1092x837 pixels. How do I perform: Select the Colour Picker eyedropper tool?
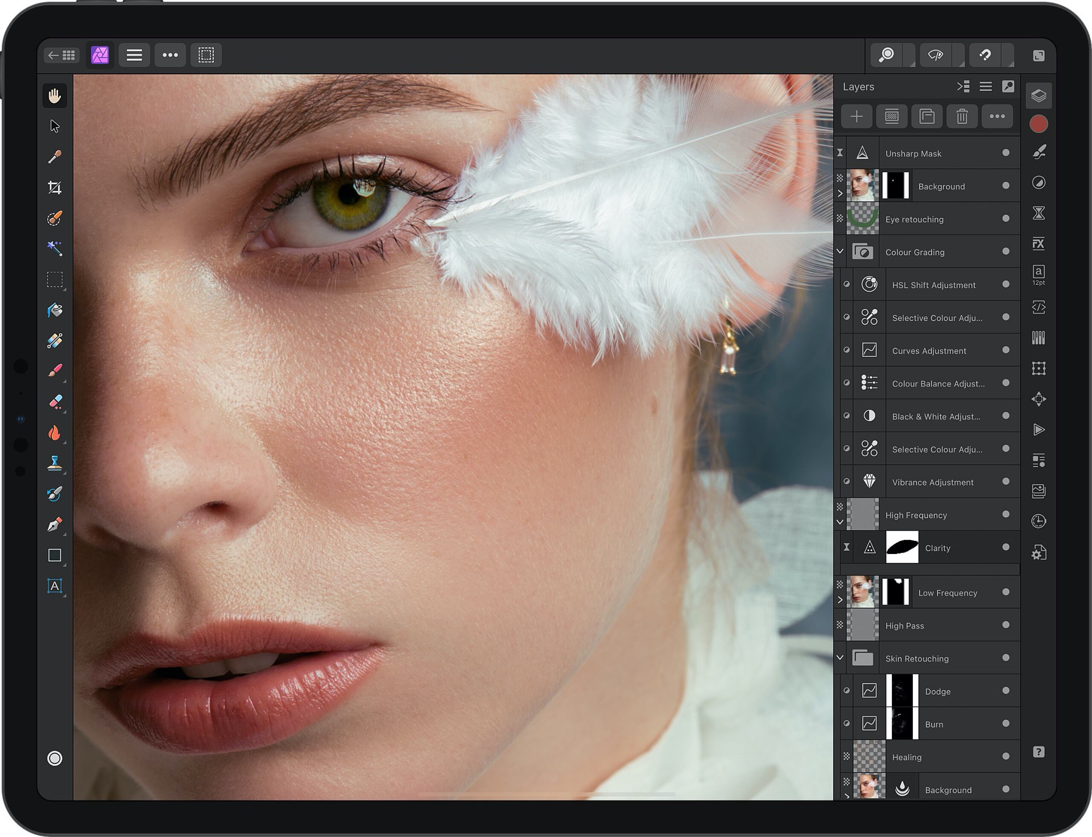coord(55,157)
